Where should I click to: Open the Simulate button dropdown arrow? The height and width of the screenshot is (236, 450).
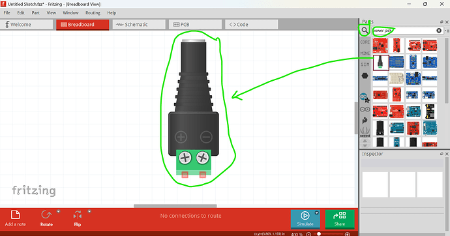tap(316, 213)
